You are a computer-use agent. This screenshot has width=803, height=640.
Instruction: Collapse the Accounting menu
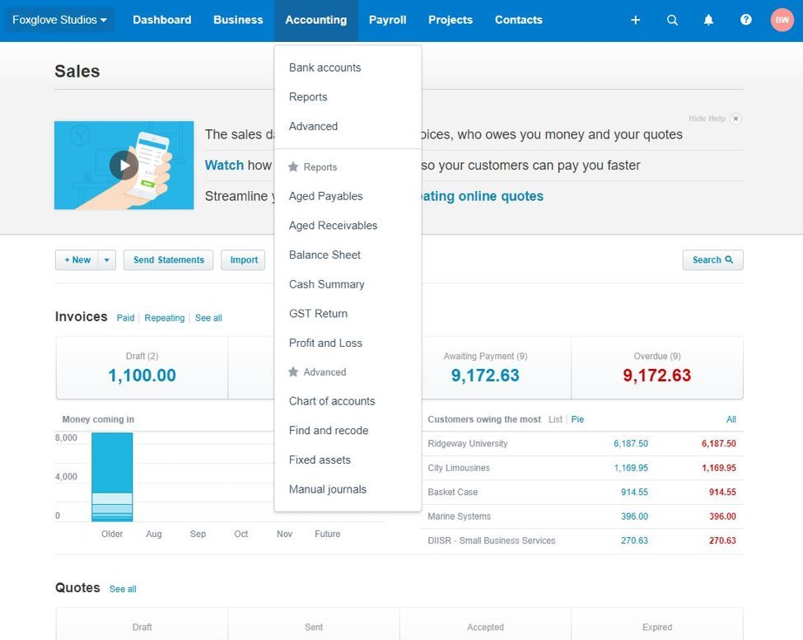[x=315, y=20]
